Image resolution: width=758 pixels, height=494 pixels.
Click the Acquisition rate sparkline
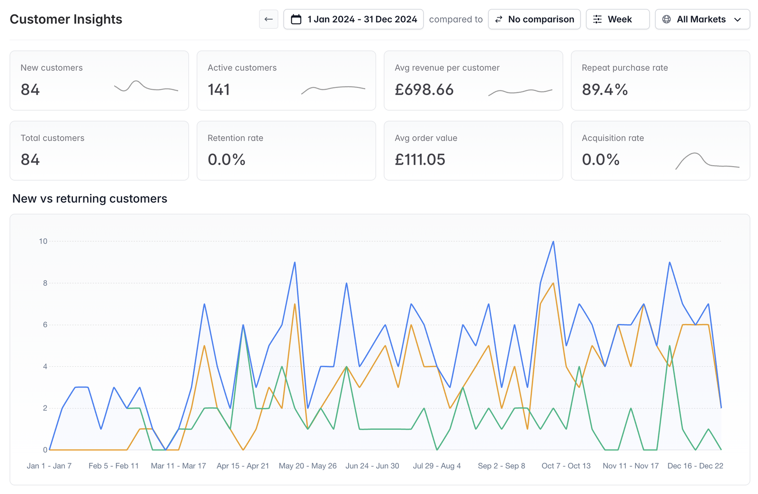(x=707, y=161)
